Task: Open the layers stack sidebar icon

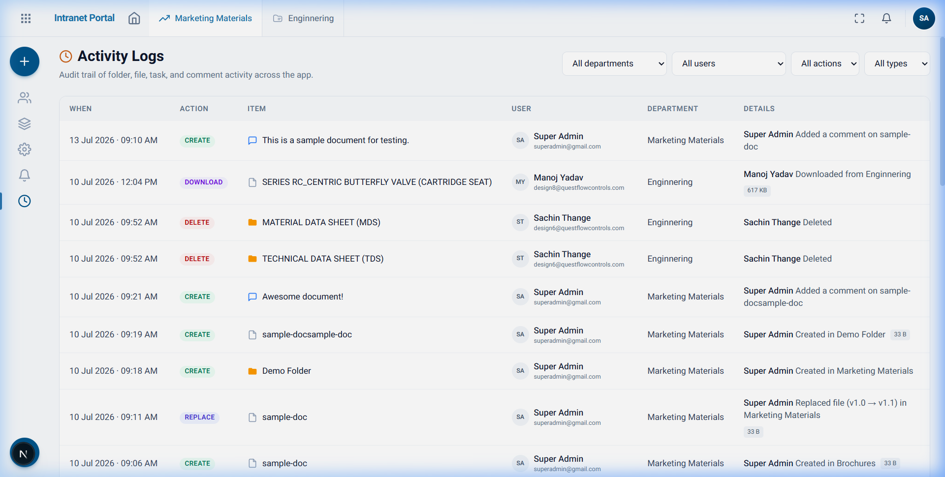Action: coord(25,123)
